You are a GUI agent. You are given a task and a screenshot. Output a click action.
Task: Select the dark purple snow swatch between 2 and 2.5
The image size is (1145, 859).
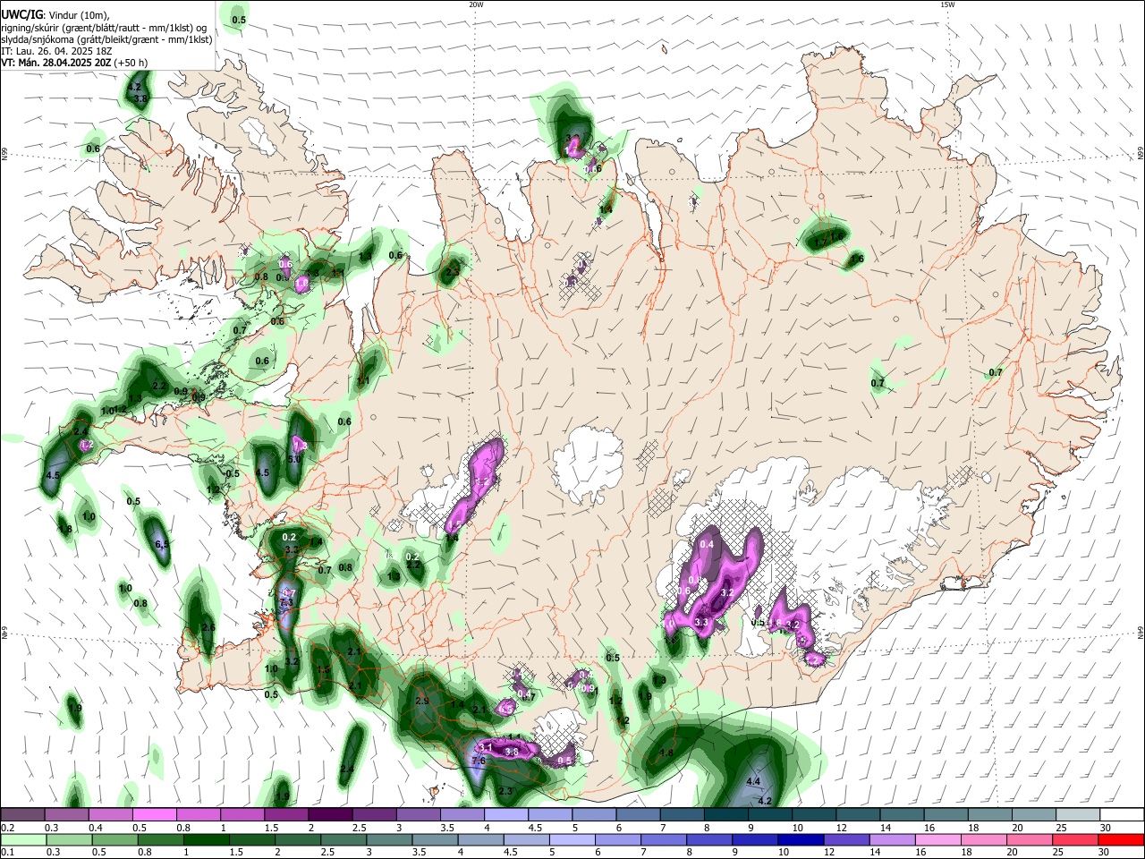(x=330, y=814)
